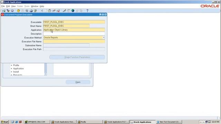Open the File menu
The image size is (221, 124).
3,6
